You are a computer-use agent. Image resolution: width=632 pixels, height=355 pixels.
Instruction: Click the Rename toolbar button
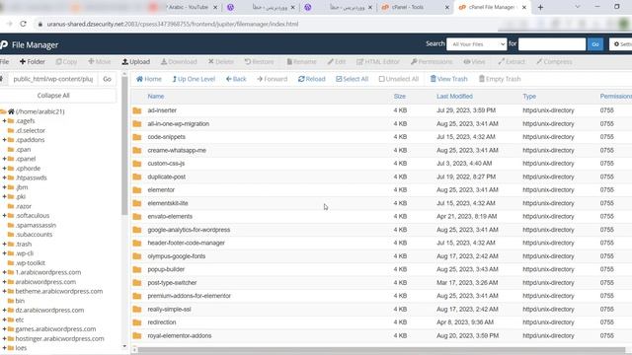301,61
